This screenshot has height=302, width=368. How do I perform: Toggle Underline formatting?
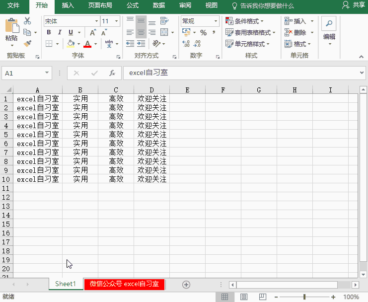(71, 32)
